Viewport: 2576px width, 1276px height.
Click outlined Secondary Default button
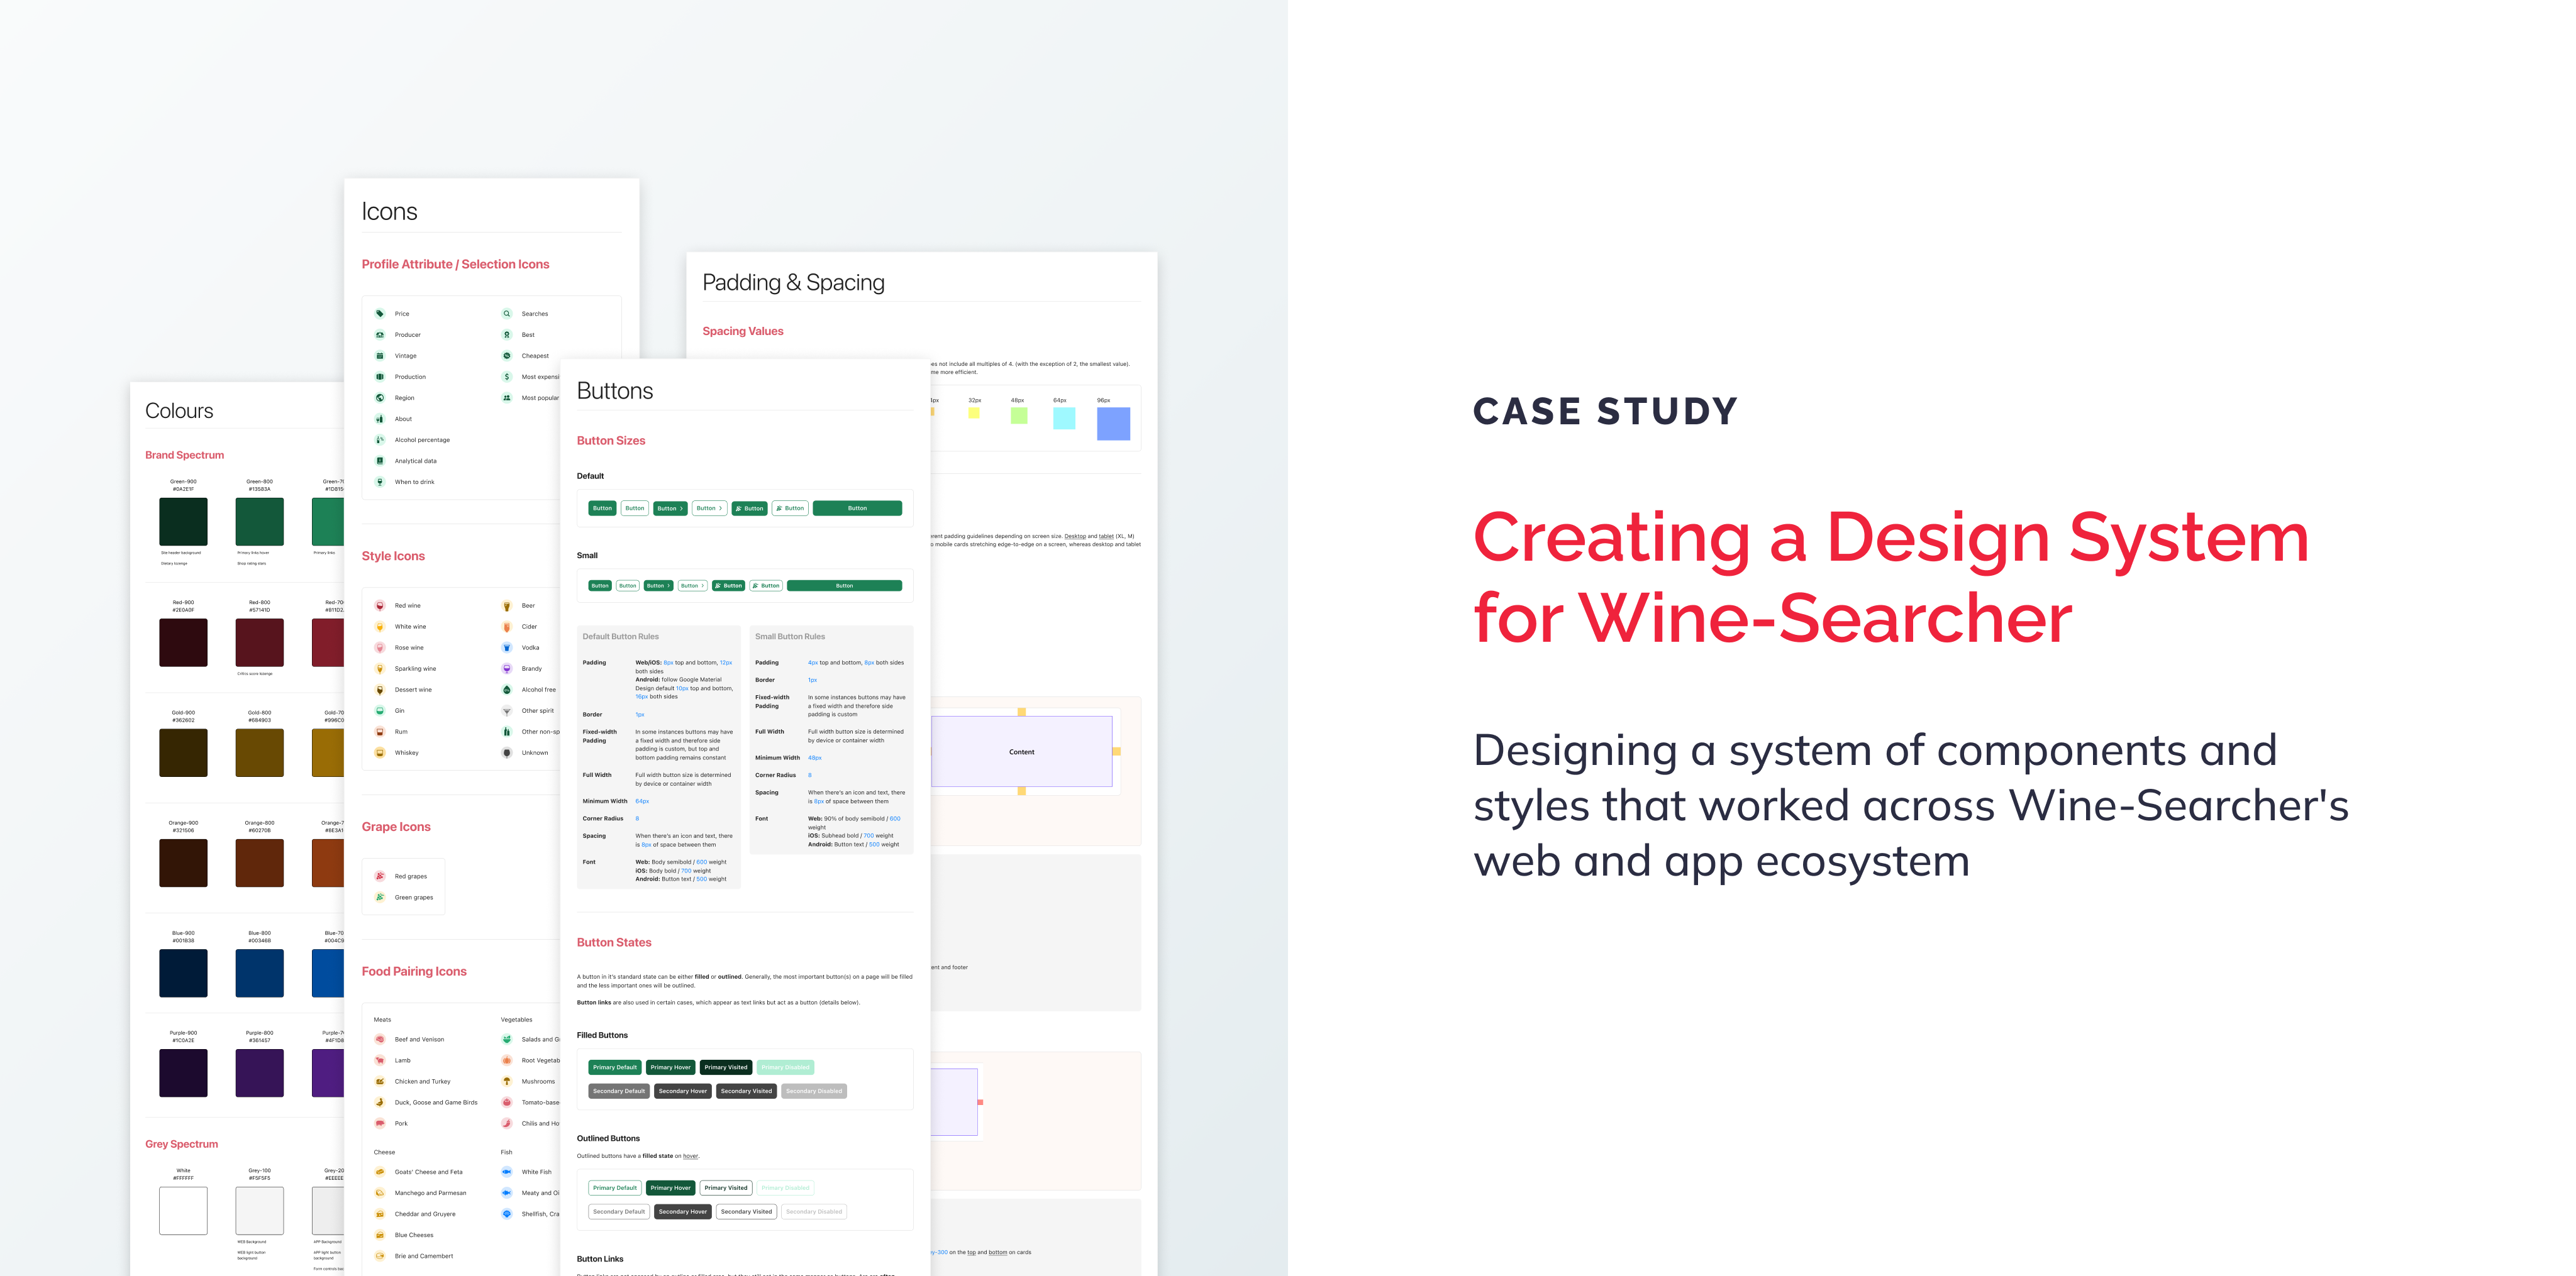tap(619, 1212)
